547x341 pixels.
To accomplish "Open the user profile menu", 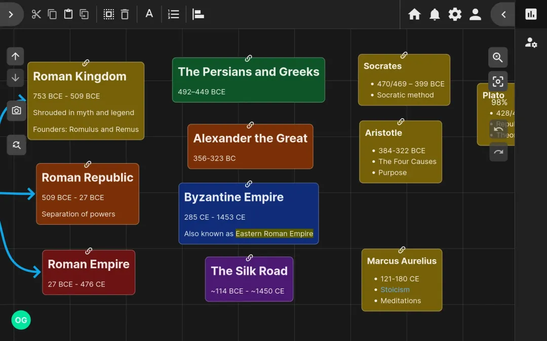I will click(475, 14).
